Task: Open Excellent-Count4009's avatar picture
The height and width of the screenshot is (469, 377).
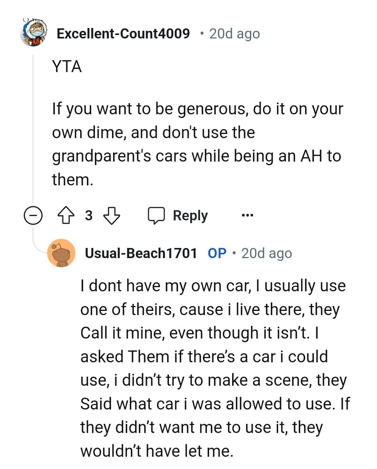Action: [34, 33]
